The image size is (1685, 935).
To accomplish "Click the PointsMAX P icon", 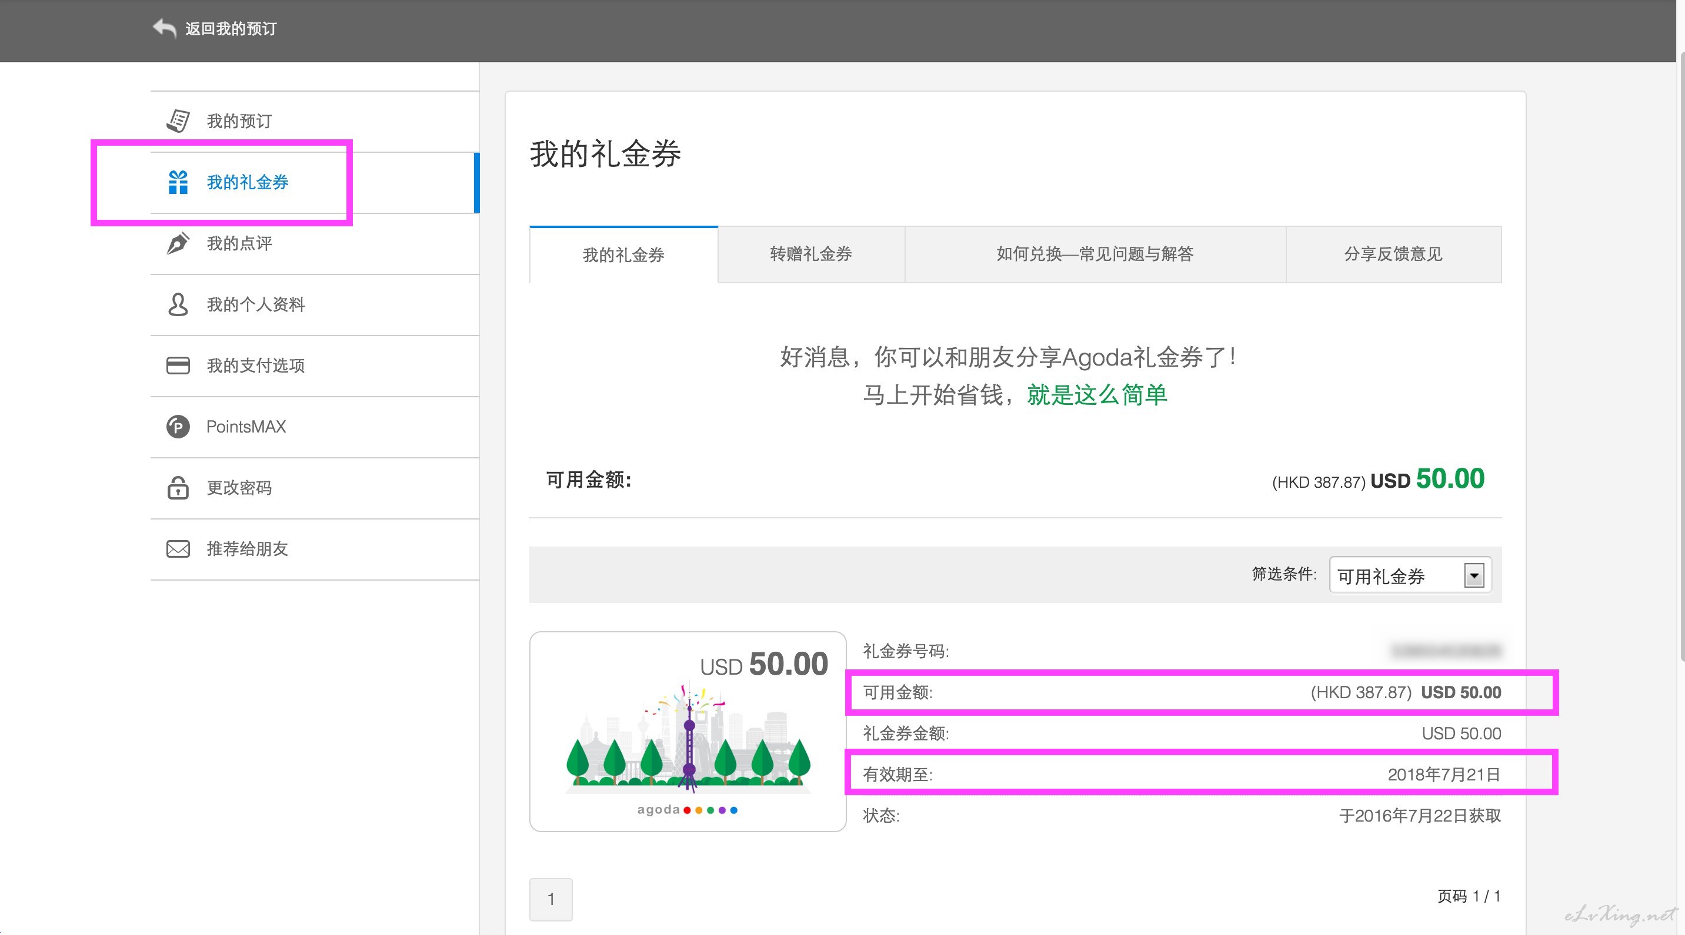I will click(178, 427).
